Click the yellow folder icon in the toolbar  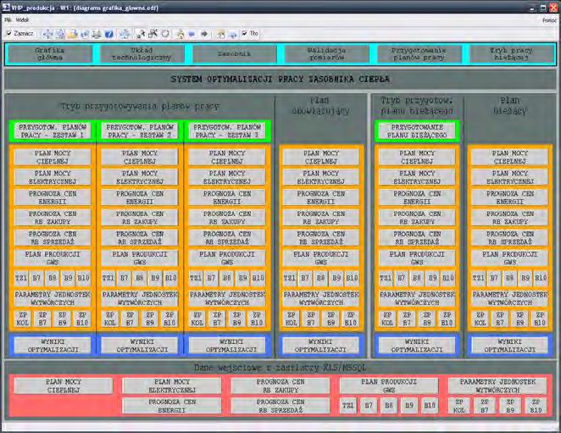(72, 34)
